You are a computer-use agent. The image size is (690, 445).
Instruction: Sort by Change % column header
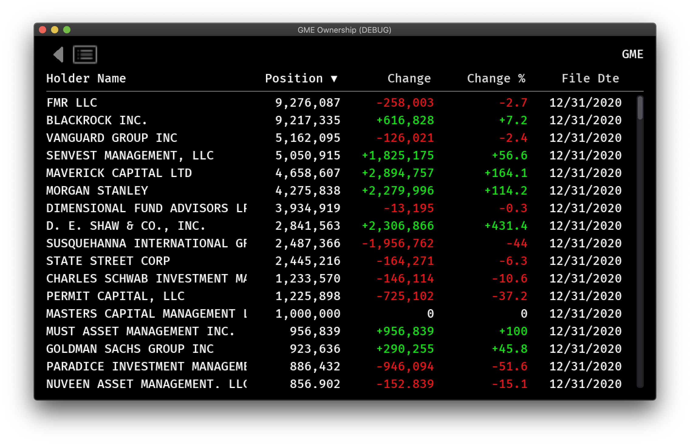(496, 79)
